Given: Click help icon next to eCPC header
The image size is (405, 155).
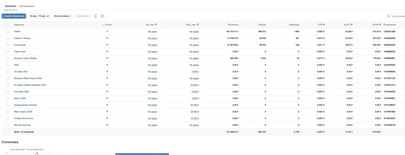Looking at the screenshot, I should pos(351,25).
